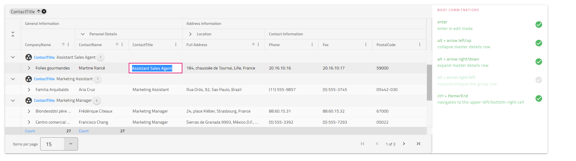Click the Assistant Sales Agent edit cell
Image resolution: width=576 pixels, height=161 pixels.
coord(155,68)
